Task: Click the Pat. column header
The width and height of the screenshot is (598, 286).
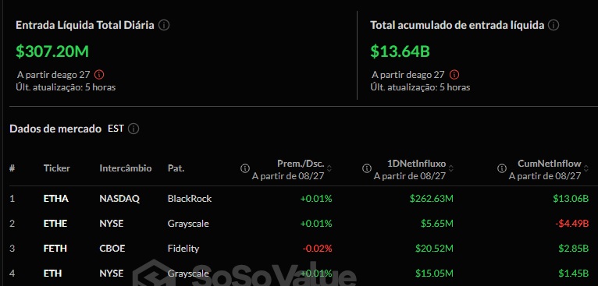Action: (x=176, y=168)
